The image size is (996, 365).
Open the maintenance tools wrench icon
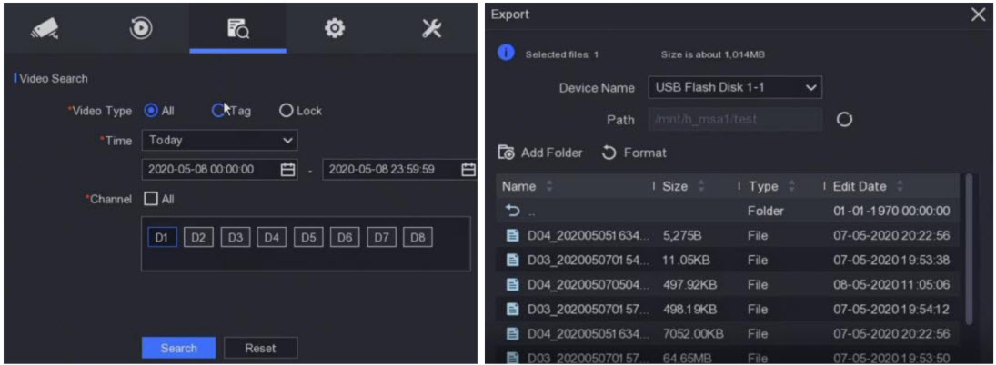432,28
